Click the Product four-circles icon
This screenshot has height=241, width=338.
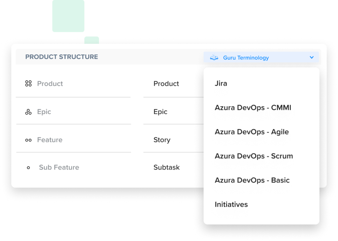(28, 84)
